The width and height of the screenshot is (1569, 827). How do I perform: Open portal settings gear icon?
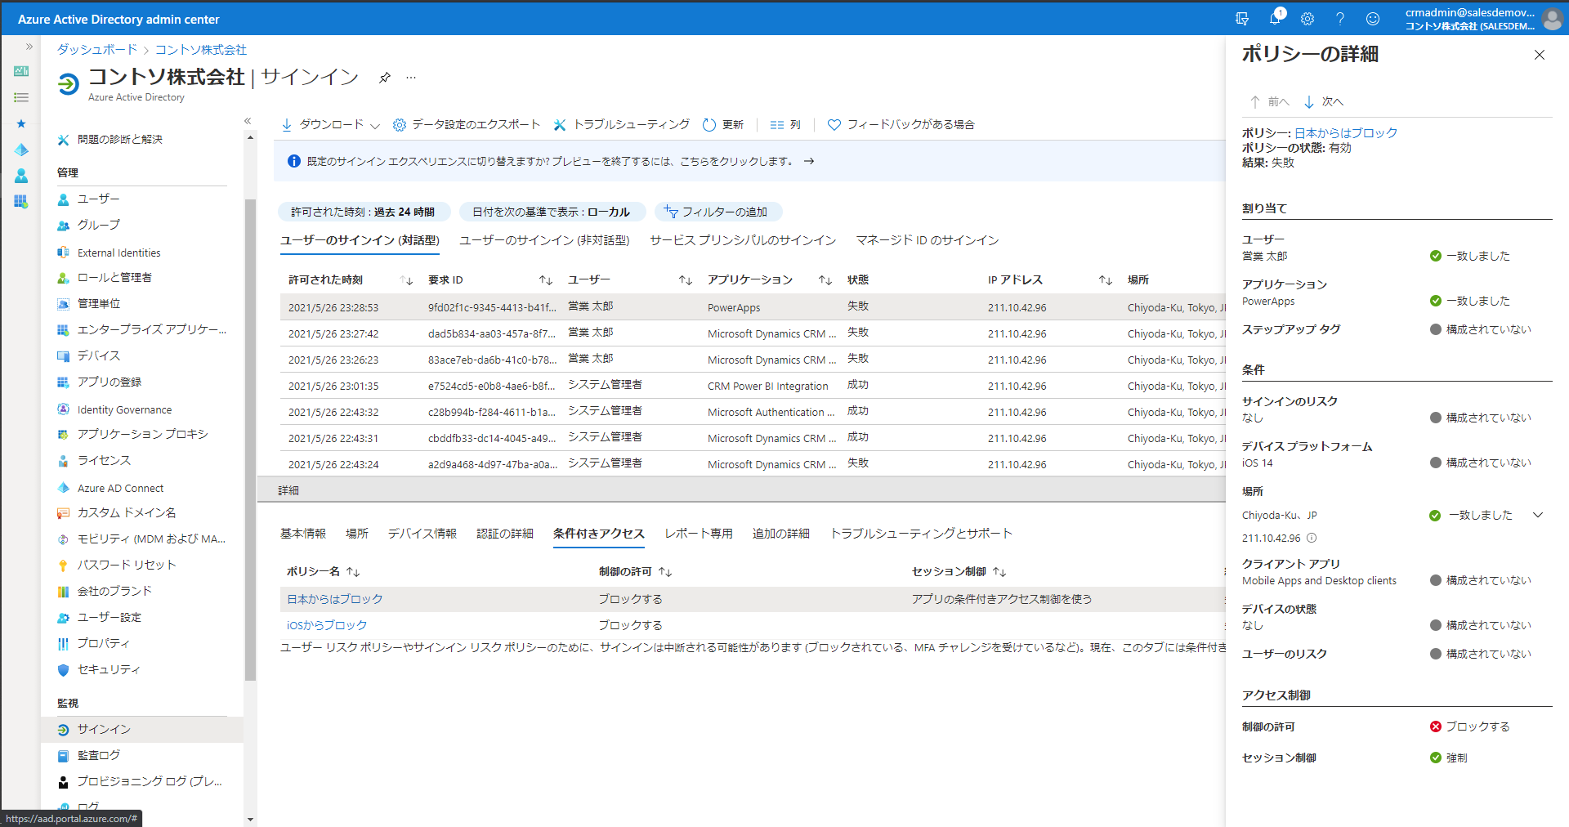1307,19
